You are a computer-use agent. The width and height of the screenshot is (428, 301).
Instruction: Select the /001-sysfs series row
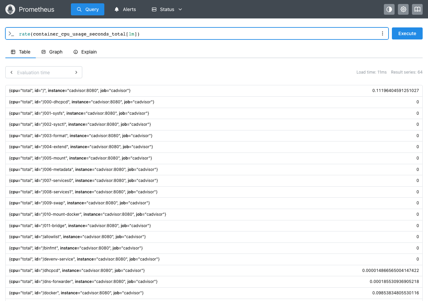click(x=214, y=113)
